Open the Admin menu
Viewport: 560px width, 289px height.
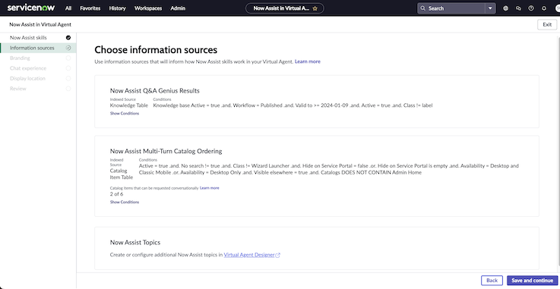tap(178, 8)
